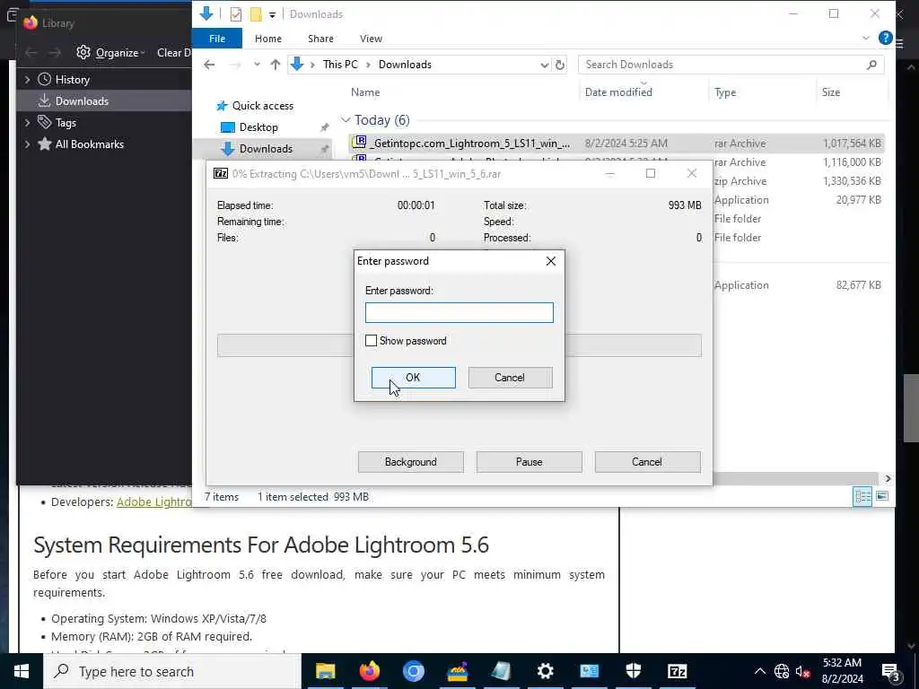Image resolution: width=919 pixels, height=689 pixels.
Task: Click the Properties icon in the quick access toolbar
Action: (236, 14)
